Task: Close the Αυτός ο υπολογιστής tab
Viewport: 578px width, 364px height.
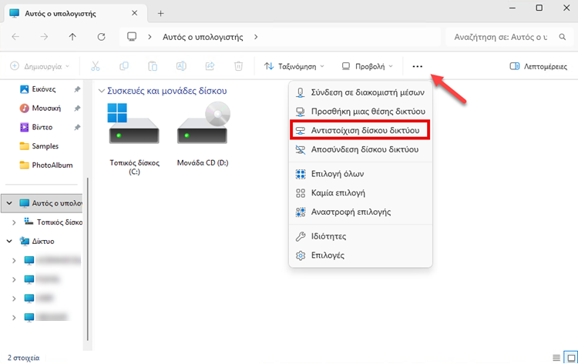Action: tap(135, 13)
